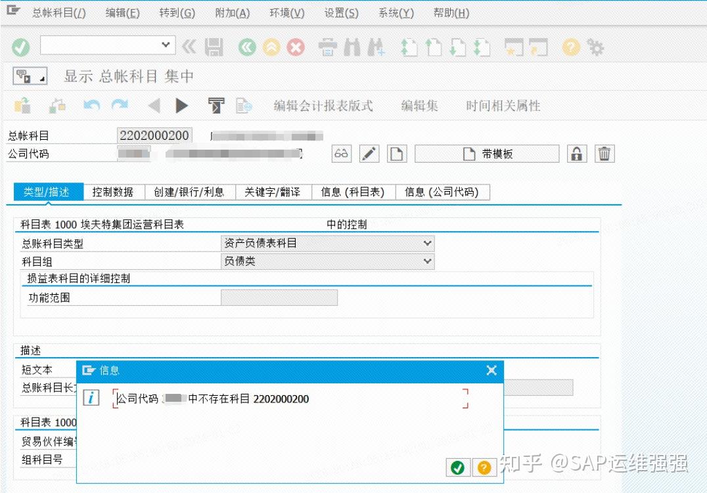The width and height of the screenshot is (707, 493).
Task: Cancel the transaction with the red X icon
Action: pyautogui.click(x=295, y=47)
